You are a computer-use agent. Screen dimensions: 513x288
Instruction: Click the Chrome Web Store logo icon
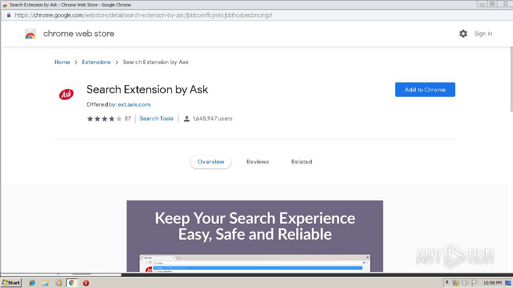pos(30,34)
